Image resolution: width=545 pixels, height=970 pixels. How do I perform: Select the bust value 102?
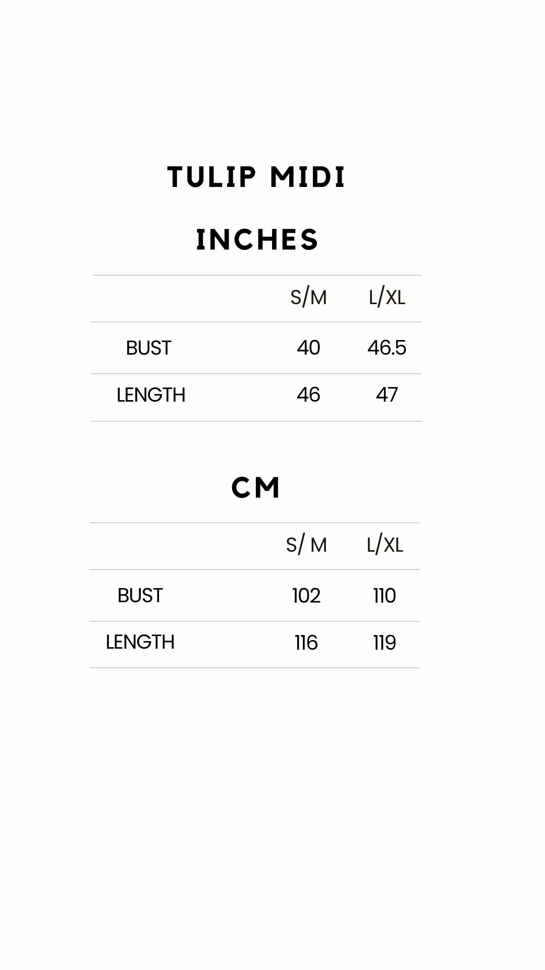pos(306,596)
